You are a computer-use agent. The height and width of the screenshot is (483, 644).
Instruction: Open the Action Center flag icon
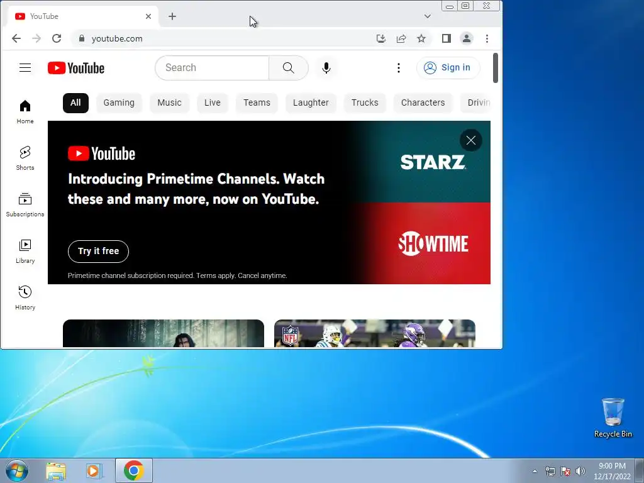565,471
